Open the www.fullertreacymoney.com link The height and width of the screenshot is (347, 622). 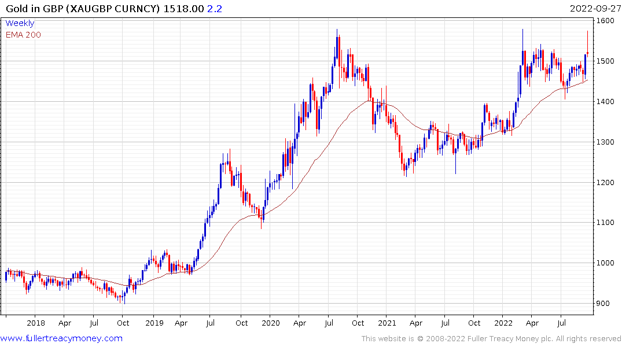(61, 338)
